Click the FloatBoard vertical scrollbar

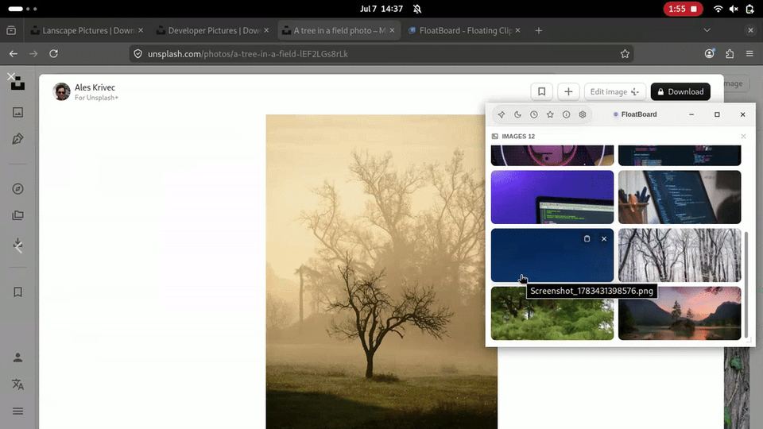point(746,284)
